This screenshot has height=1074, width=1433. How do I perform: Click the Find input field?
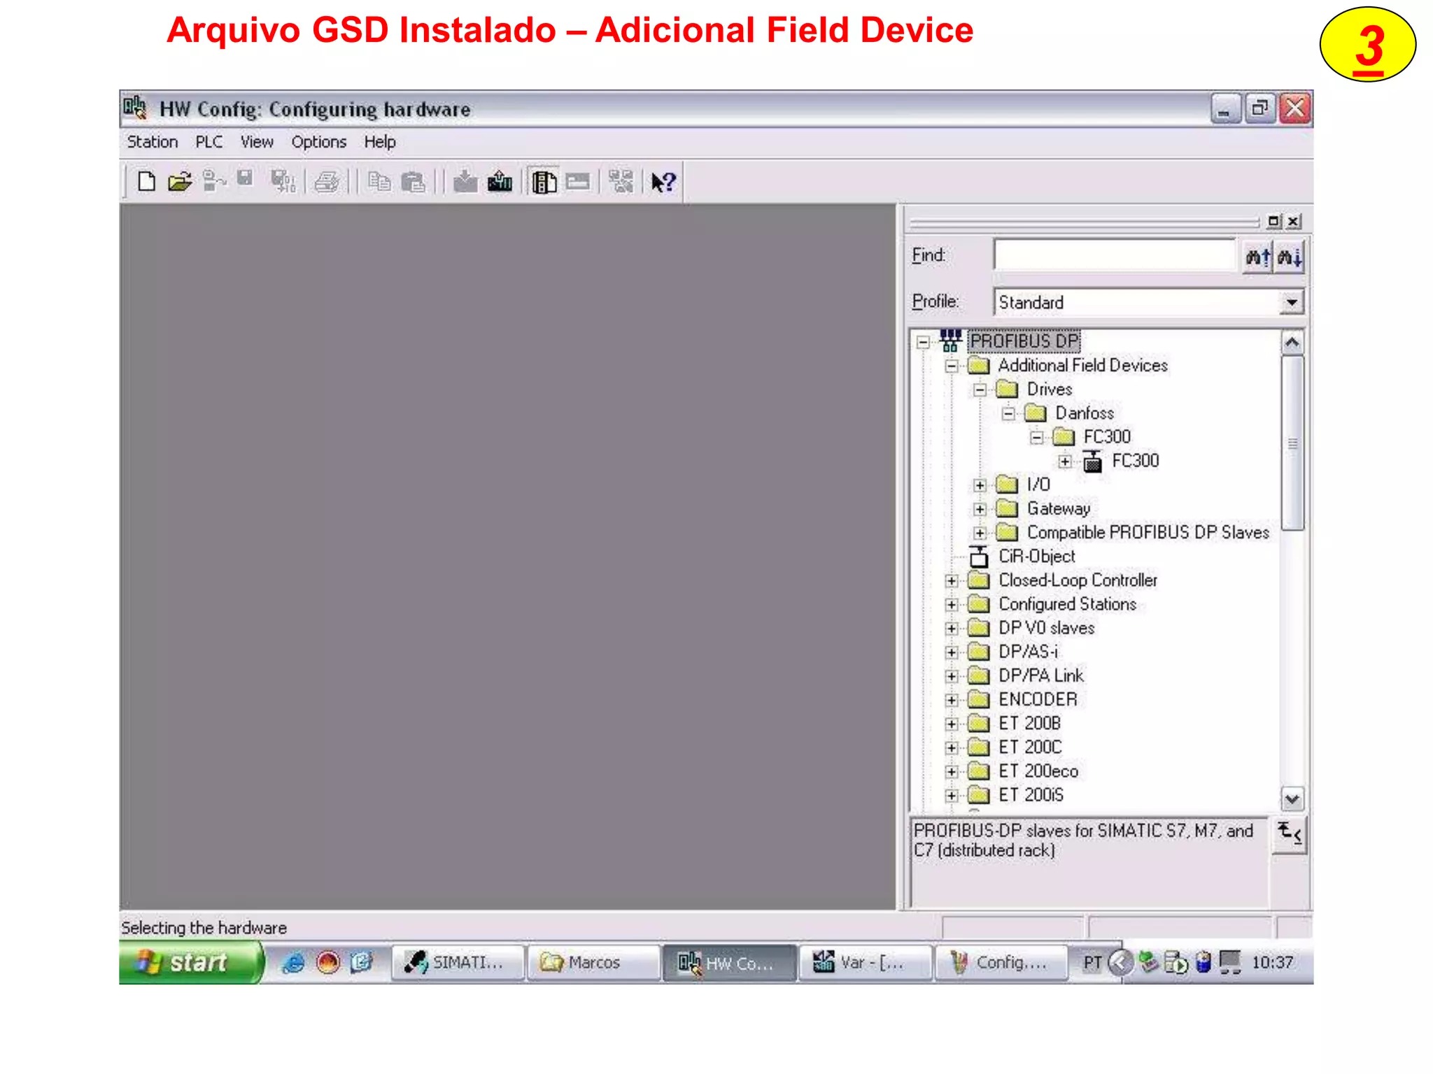click(1115, 255)
